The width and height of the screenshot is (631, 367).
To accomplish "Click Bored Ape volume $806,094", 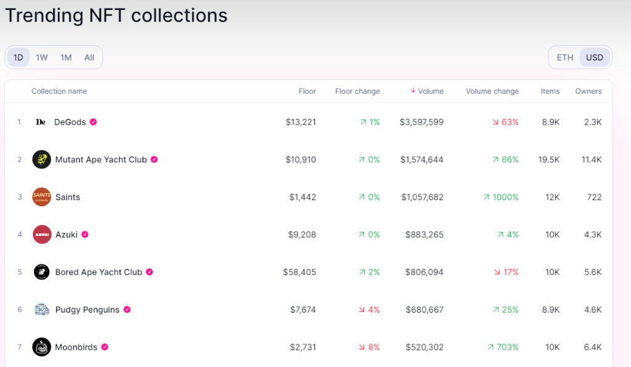I will pos(424,272).
